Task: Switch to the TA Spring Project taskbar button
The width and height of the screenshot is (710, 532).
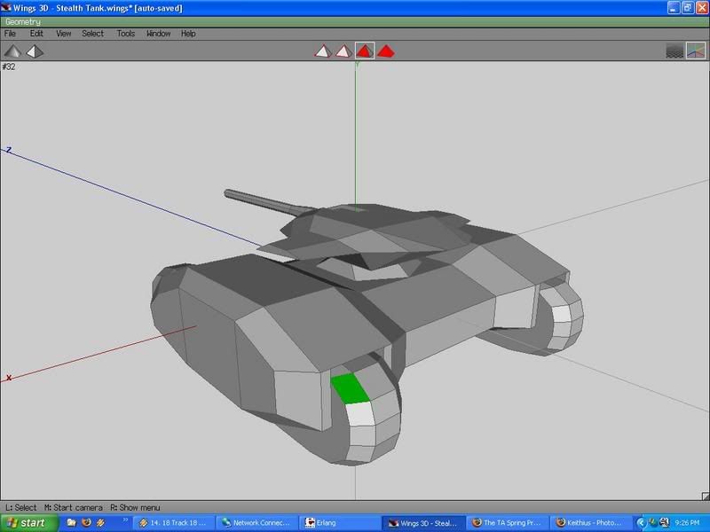Action: point(507,523)
